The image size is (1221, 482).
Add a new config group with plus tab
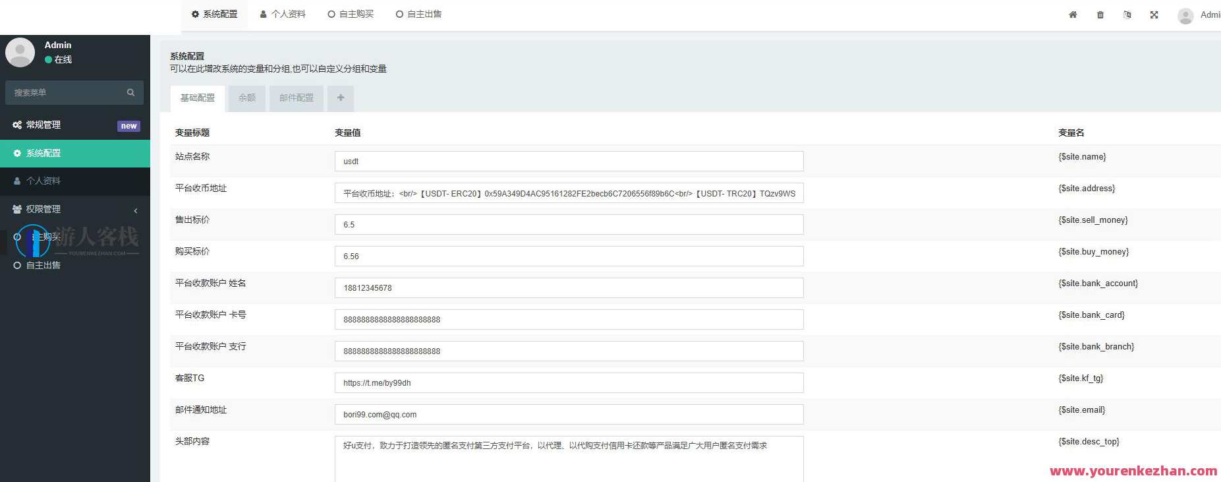341,98
